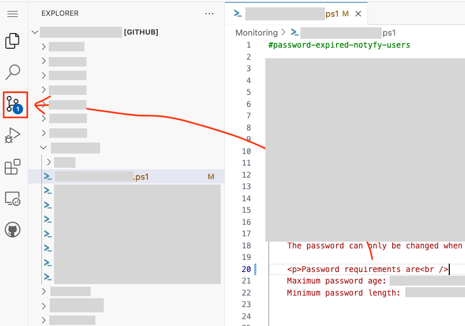Screen dimensions: 465x326
Task: Click the Explorer more actions ellipsis
Action: (210, 14)
